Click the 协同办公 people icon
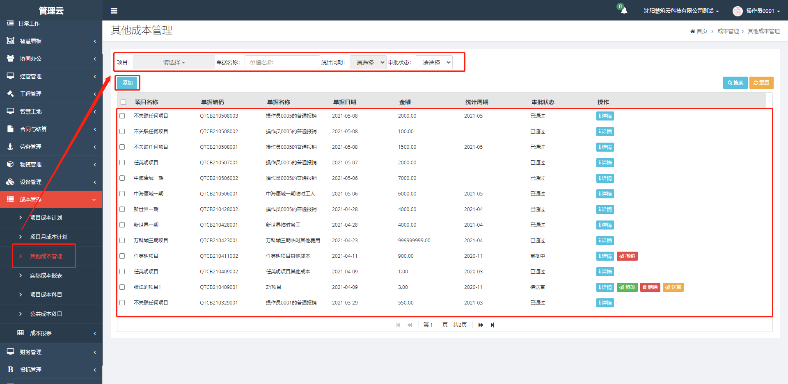This screenshot has width=788, height=384. pos(11,59)
